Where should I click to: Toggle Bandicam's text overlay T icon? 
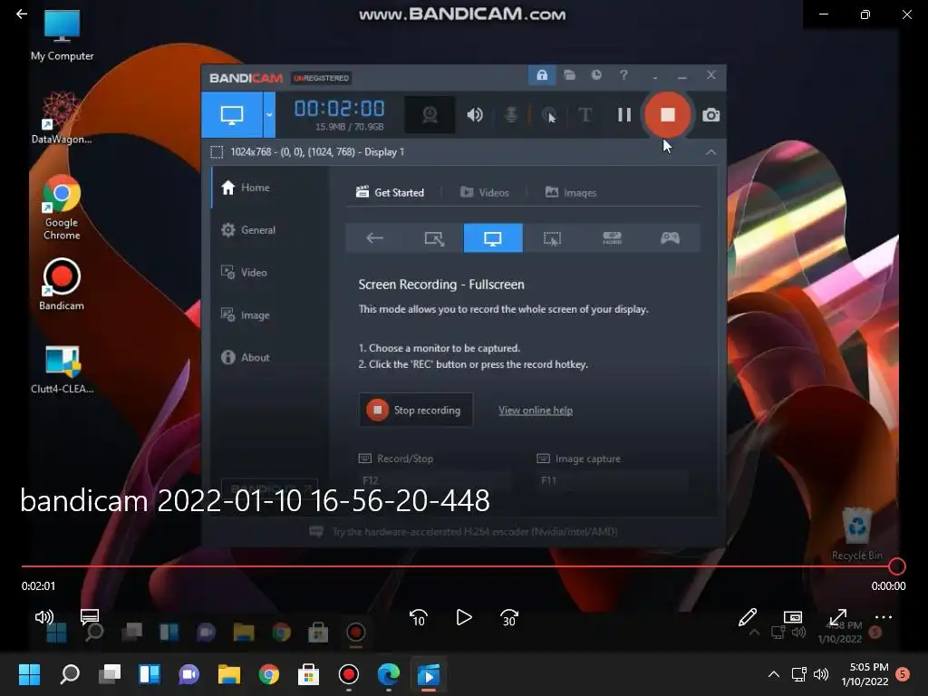point(585,115)
